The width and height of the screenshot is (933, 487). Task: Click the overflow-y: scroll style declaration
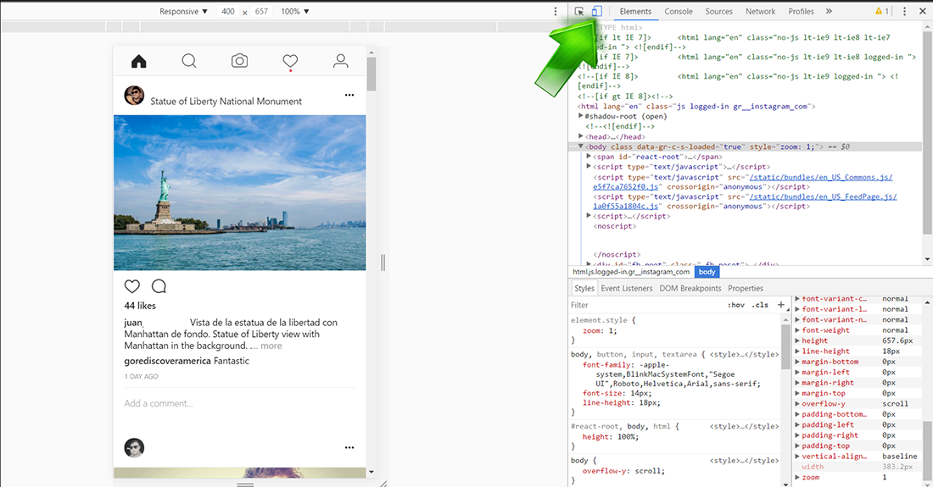pyautogui.click(x=623, y=471)
